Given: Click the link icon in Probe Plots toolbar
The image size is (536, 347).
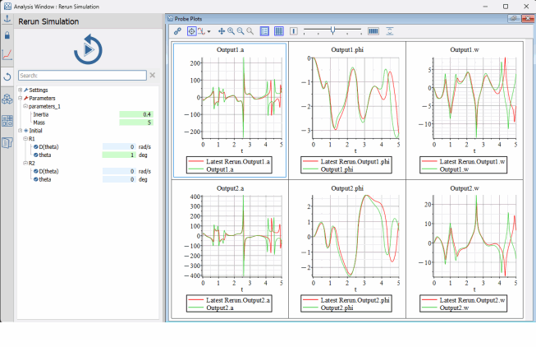Looking at the screenshot, I should 177,31.
